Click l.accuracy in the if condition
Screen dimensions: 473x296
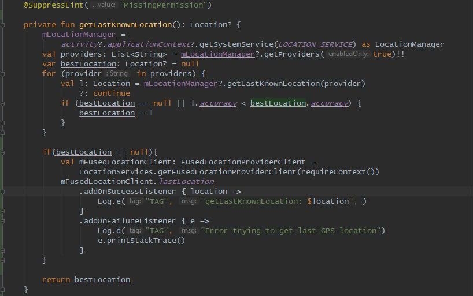click(x=213, y=103)
